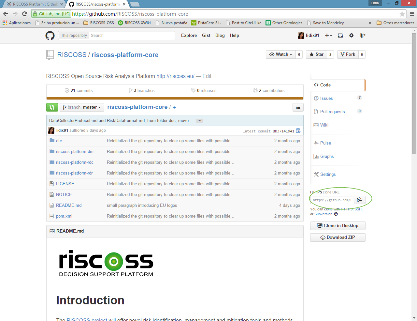The width and height of the screenshot is (417, 321).
Task: Copy the HTTPS clone URL to clipboard
Action: tap(359, 200)
